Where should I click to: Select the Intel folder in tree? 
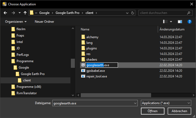[x=20, y=42]
